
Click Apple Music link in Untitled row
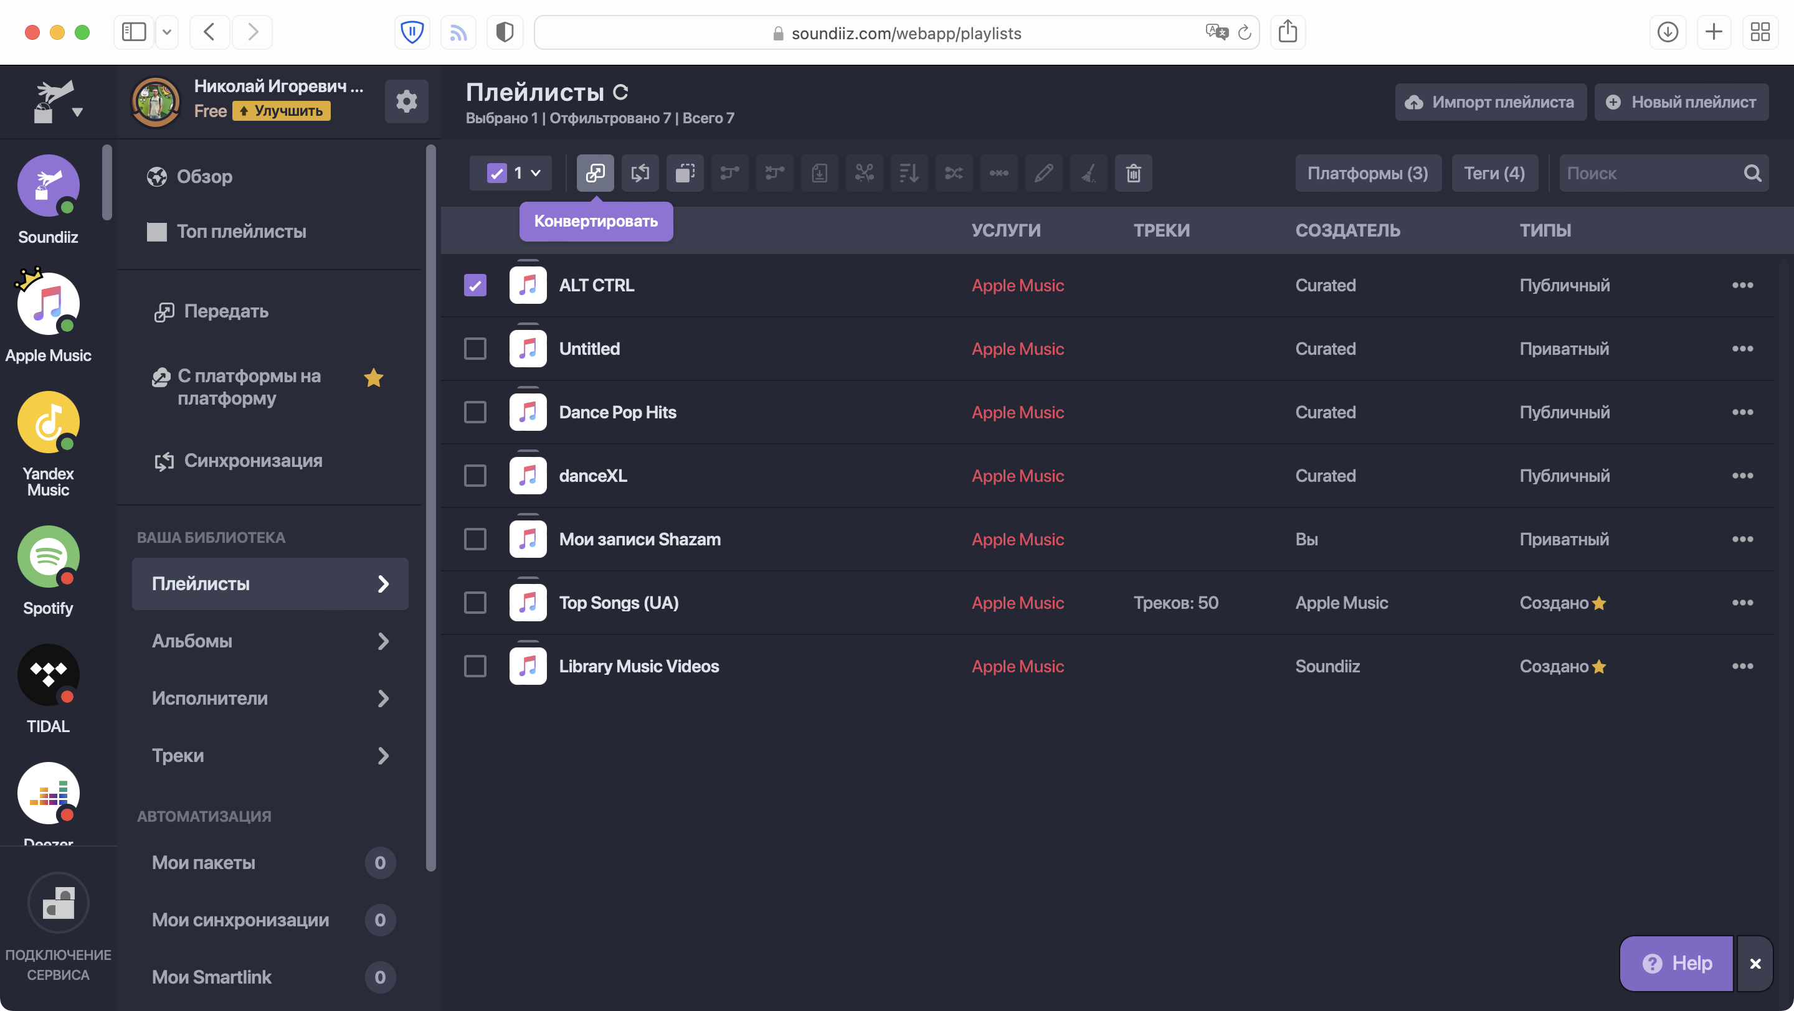tap(1017, 349)
